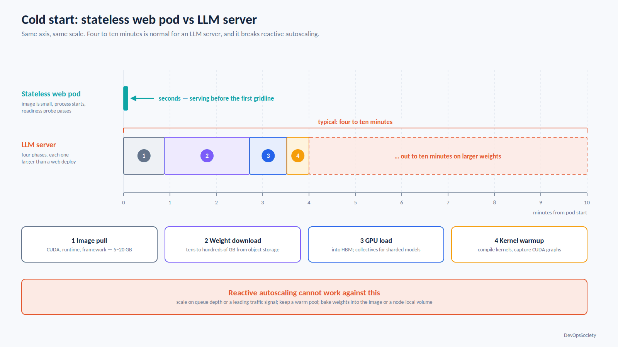
Task: Click 'compile kernels, capture CUDA graphs' text
Action: tap(519, 250)
